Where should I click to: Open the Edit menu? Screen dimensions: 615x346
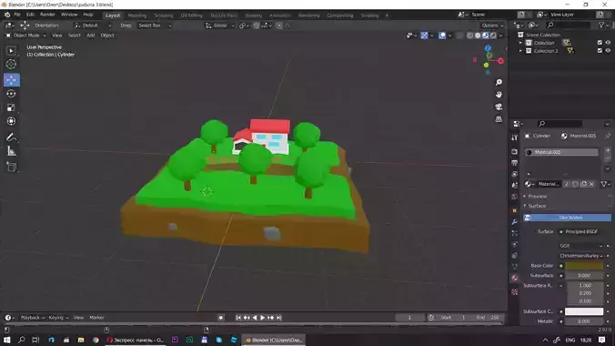click(x=30, y=15)
